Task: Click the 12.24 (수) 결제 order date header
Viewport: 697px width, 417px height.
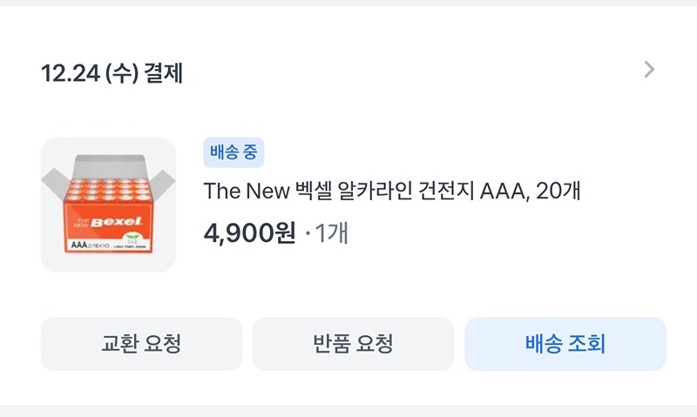Action: click(x=112, y=73)
